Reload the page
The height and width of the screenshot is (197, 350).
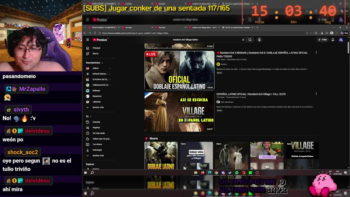tap(95, 33)
